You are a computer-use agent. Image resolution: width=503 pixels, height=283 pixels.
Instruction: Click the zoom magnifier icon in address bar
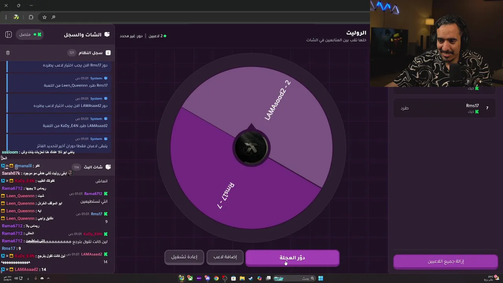(53, 17)
